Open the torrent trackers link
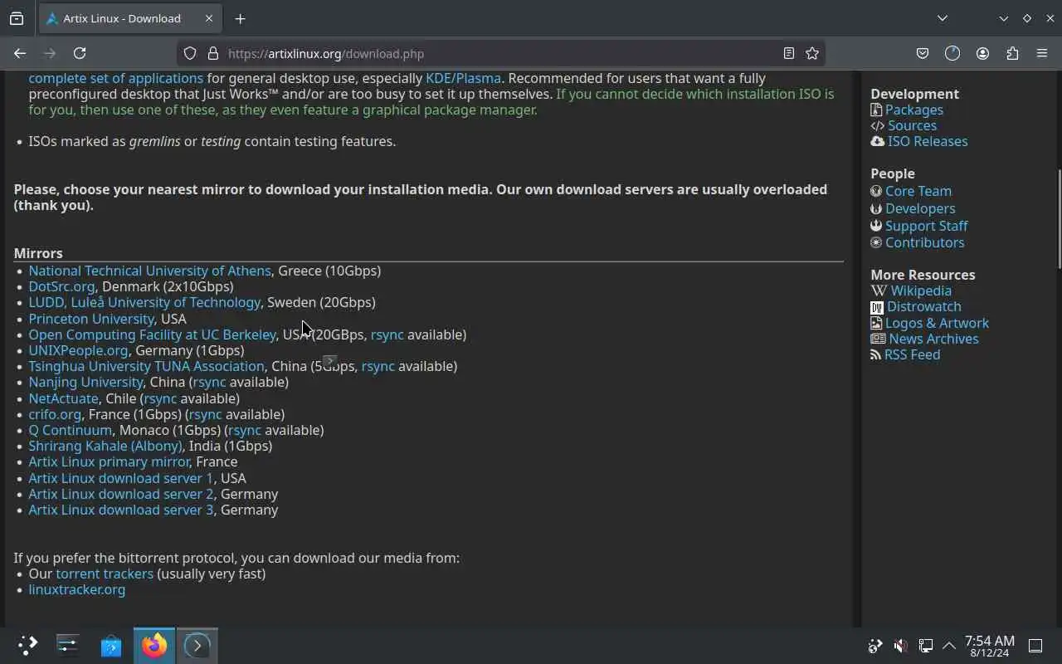 pos(105,574)
